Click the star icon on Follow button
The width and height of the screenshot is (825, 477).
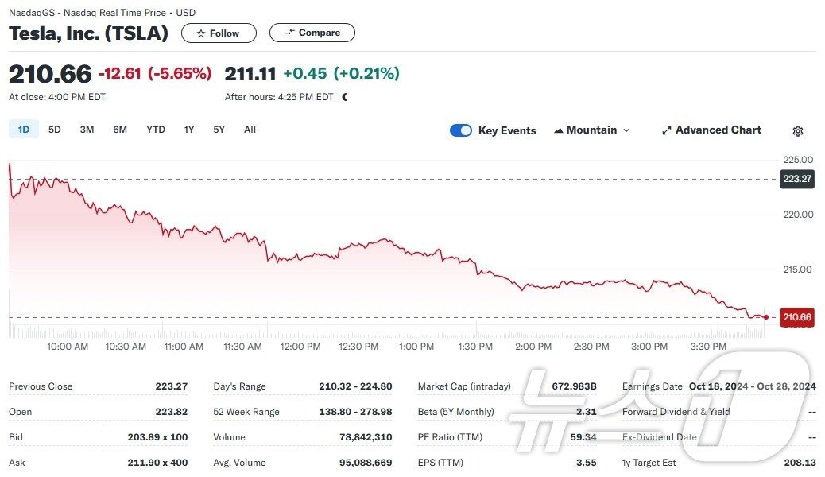(x=201, y=33)
